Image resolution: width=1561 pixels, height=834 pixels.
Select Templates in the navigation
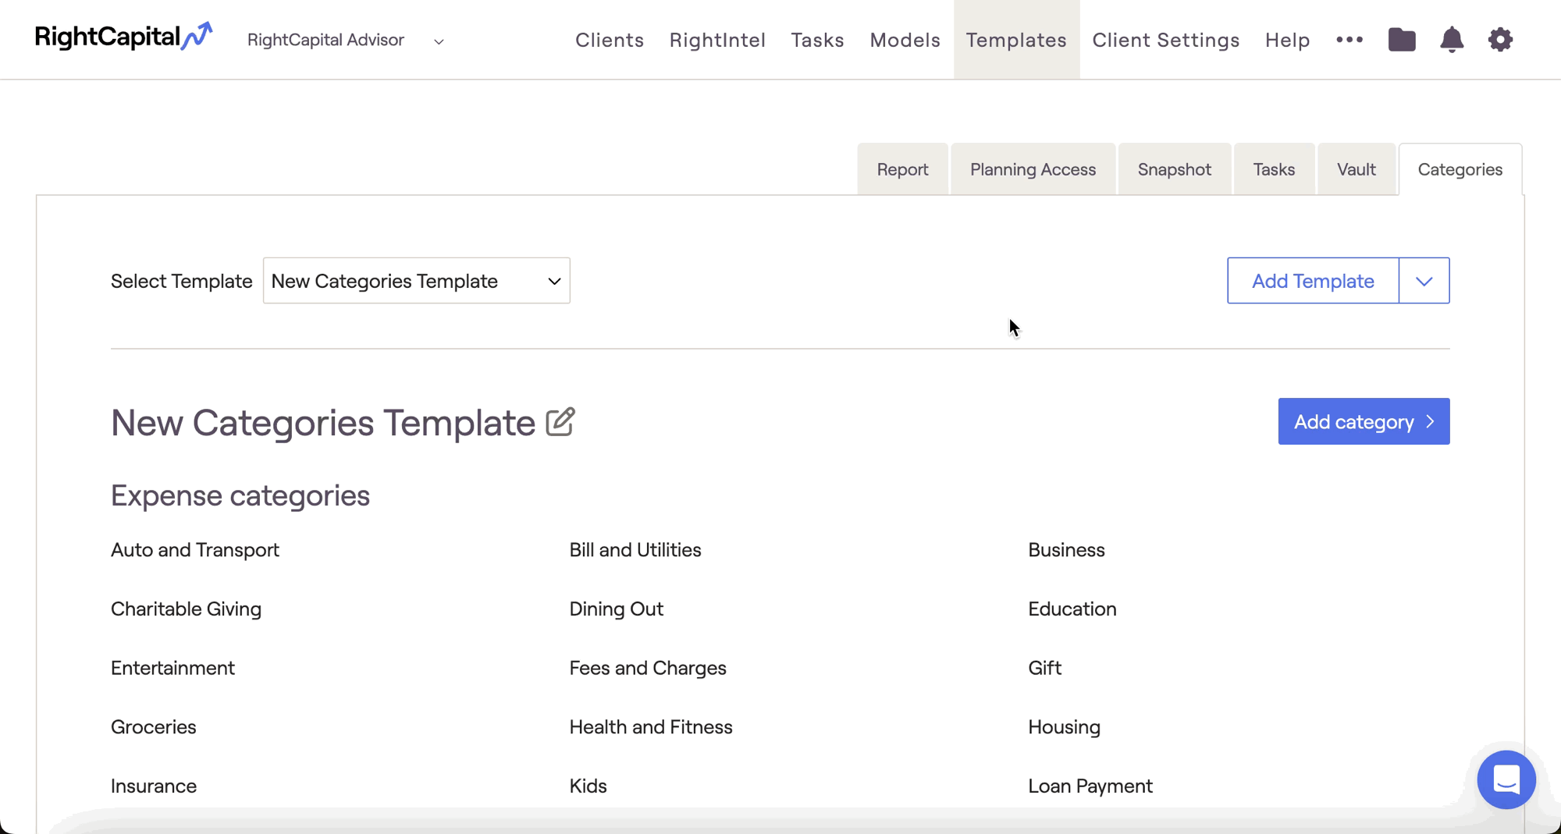[x=1016, y=40]
